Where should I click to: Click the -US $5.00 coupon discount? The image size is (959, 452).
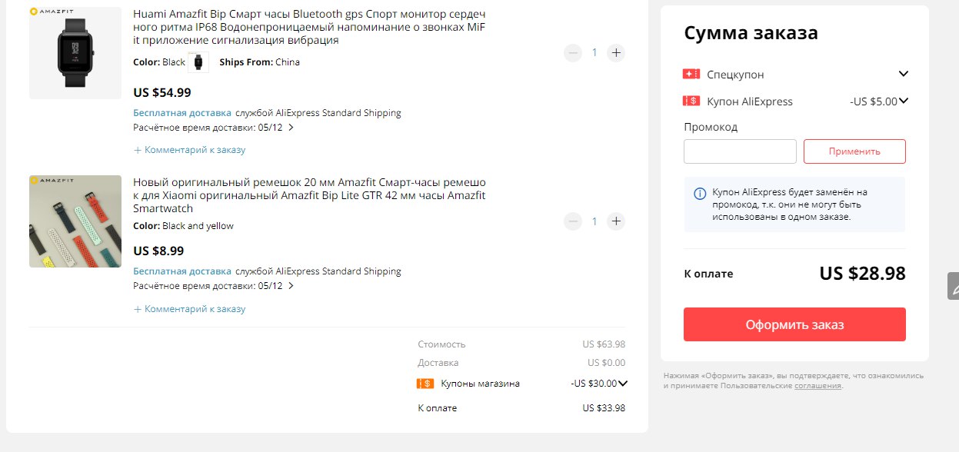[873, 101]
